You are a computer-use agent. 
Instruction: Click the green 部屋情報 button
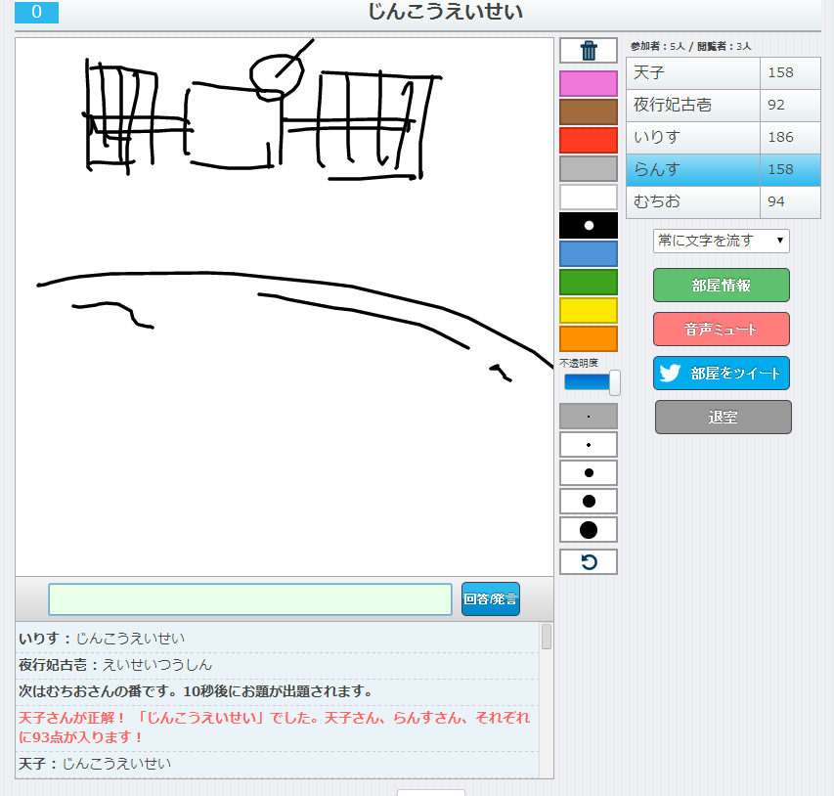[x=721, y=286]
